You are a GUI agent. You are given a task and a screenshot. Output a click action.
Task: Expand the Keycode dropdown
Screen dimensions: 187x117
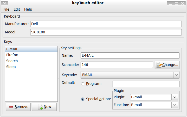click(x=176, y=75)
